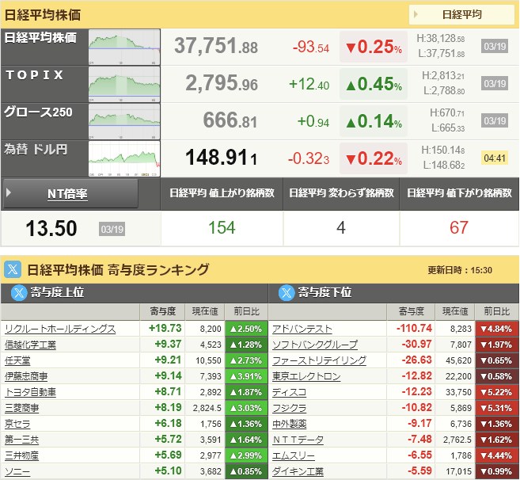Click the 04:41 time badge

point(495,158)
